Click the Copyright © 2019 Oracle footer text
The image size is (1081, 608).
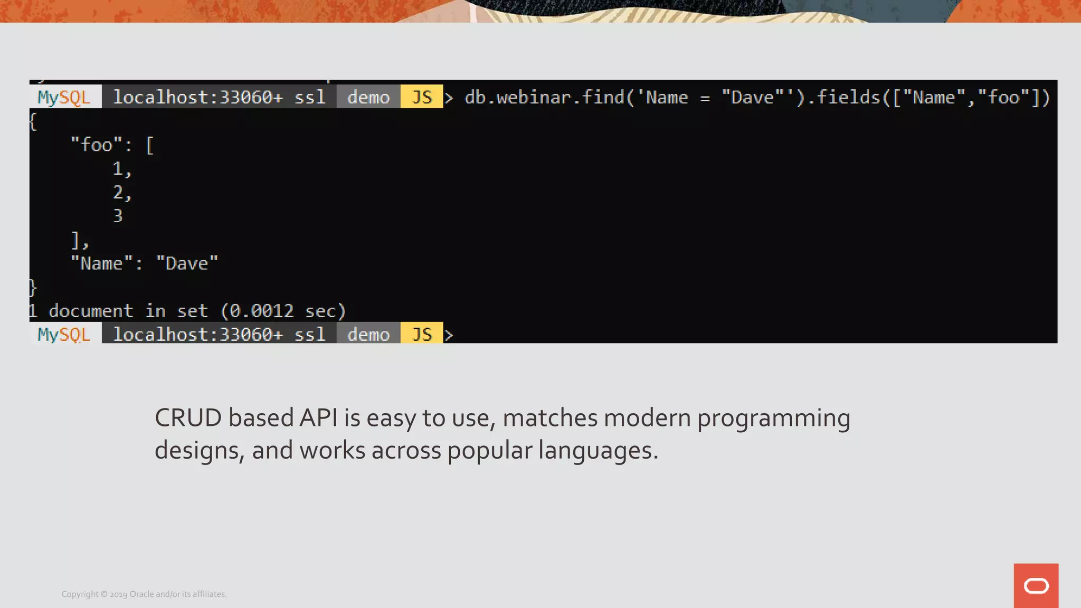click(144, 594)
